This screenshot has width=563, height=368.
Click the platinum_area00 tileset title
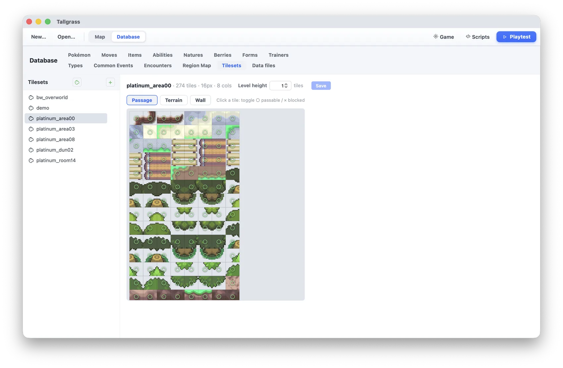pyautogui.click(x=149, y=86)
